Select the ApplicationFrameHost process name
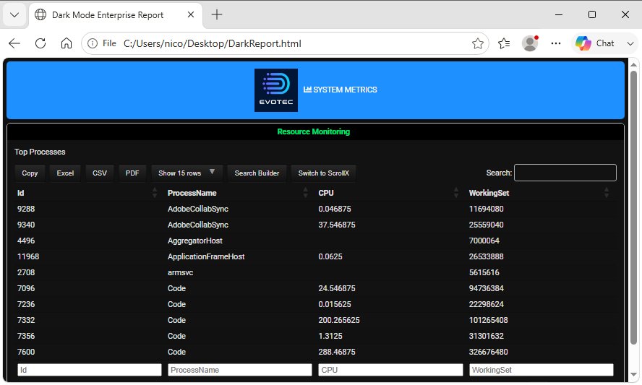The height and width of the screenshot is (385, 642). [206, 257]
